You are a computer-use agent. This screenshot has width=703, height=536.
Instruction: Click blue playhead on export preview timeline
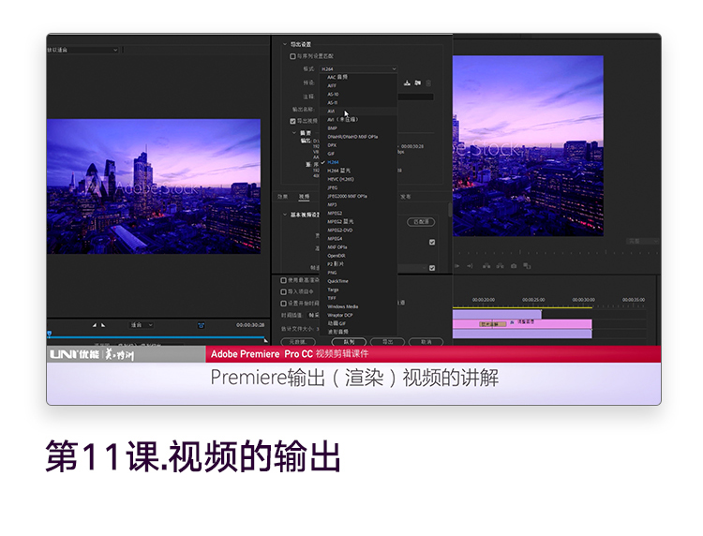[50, 334]
